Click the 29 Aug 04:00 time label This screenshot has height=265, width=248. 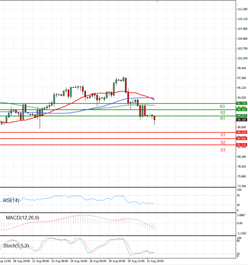pos(118,261)
